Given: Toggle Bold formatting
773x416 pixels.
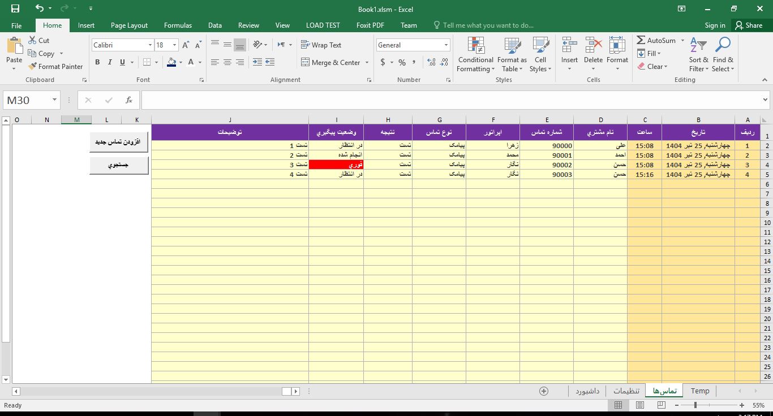Looking at the screenshot, I should 97,62.
